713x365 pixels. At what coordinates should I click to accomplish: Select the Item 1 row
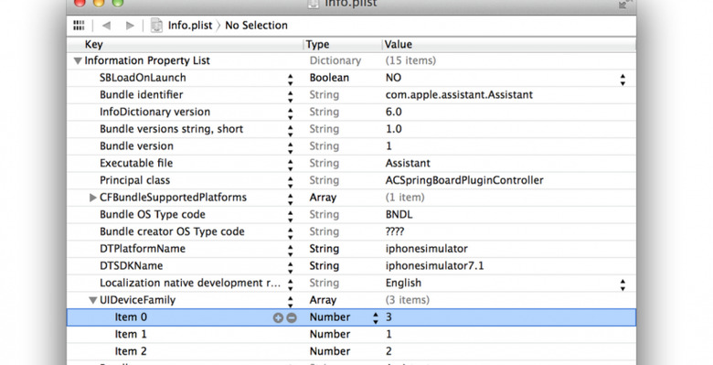coord(352,335)
